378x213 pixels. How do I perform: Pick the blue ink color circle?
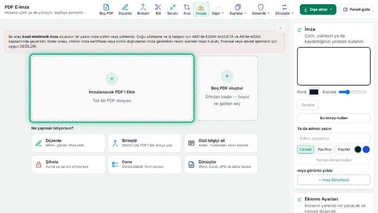[366, 149]
